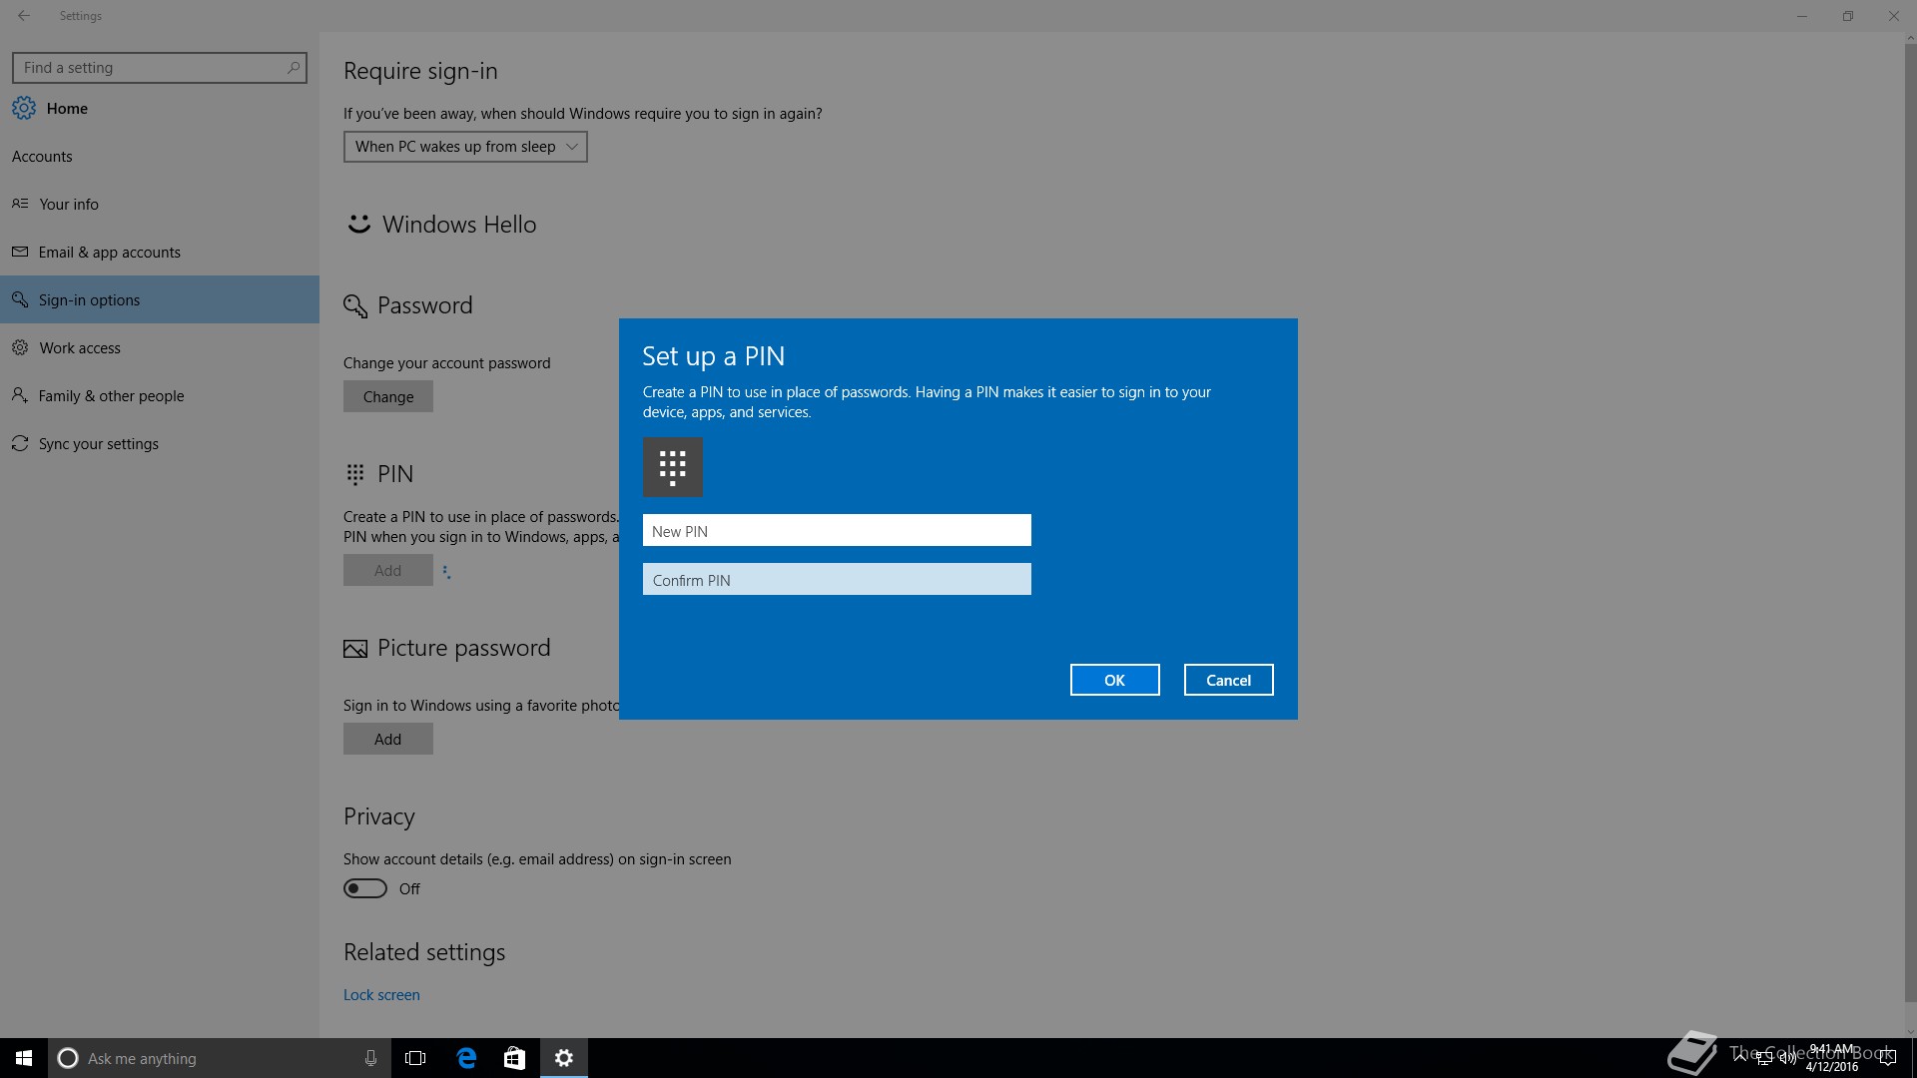The width and height of the screenshot is (1917, 1078).
Task: Click the Windows Hello smiley icon
Action: [358, 225]
